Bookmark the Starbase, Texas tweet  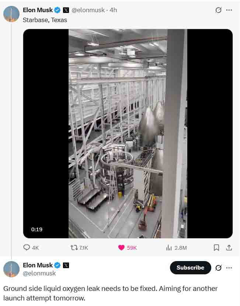(x=216, y=248)
